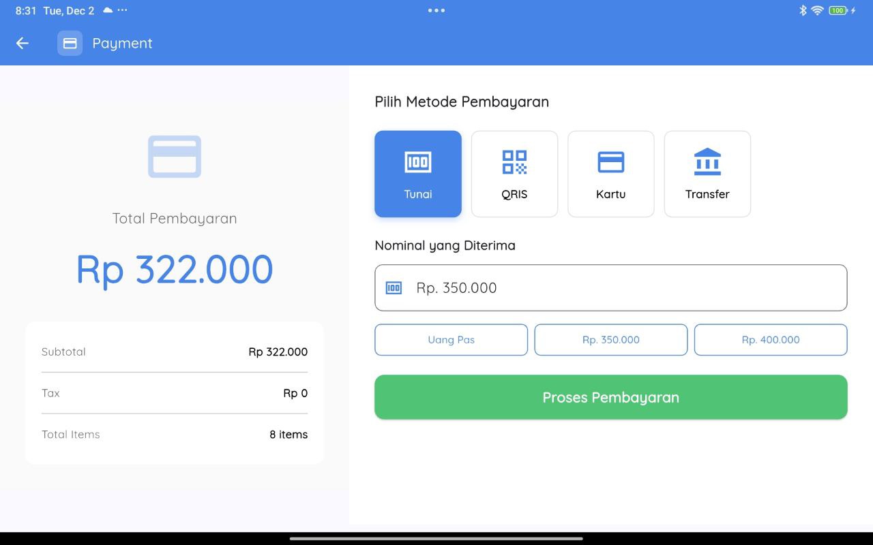Open the three-dot menu in the status bar
The width and height of the screenshot is (873, 545).
pos(120,10)
